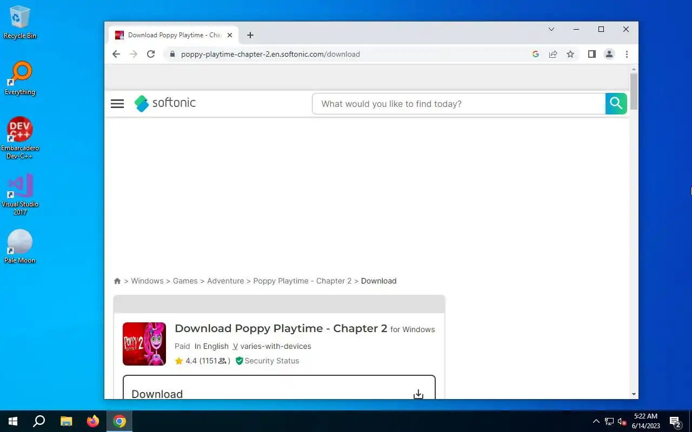
Task: Open a new browser tab
Action: (x=250, y=35)
